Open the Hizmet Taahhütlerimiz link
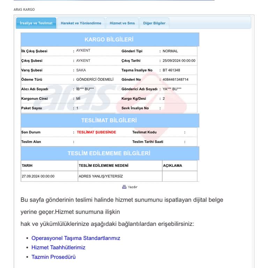268x268 pixels. [58, 247]
